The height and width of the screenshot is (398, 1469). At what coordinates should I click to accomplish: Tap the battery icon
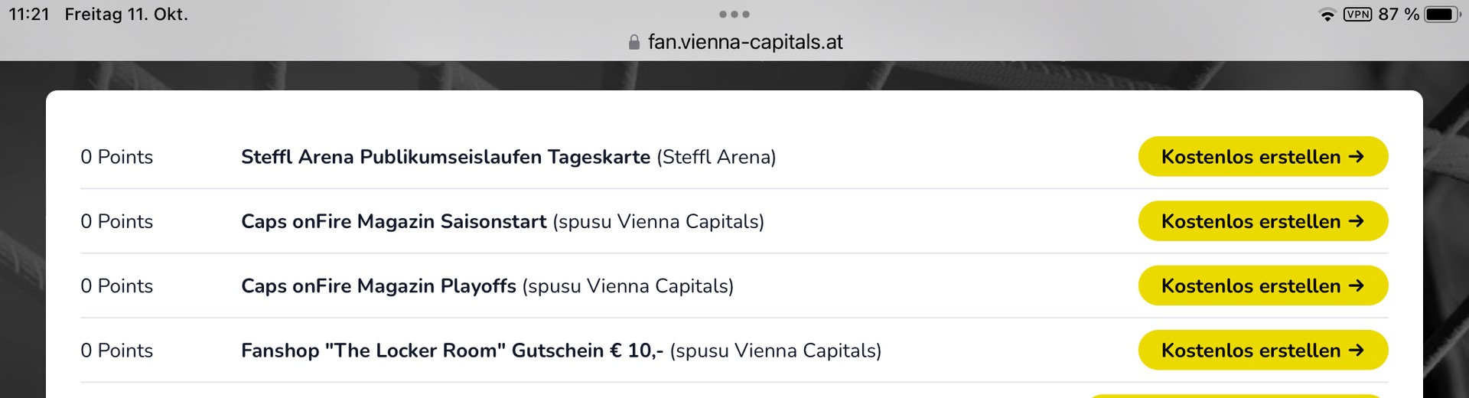click(x=1441, y=15)
